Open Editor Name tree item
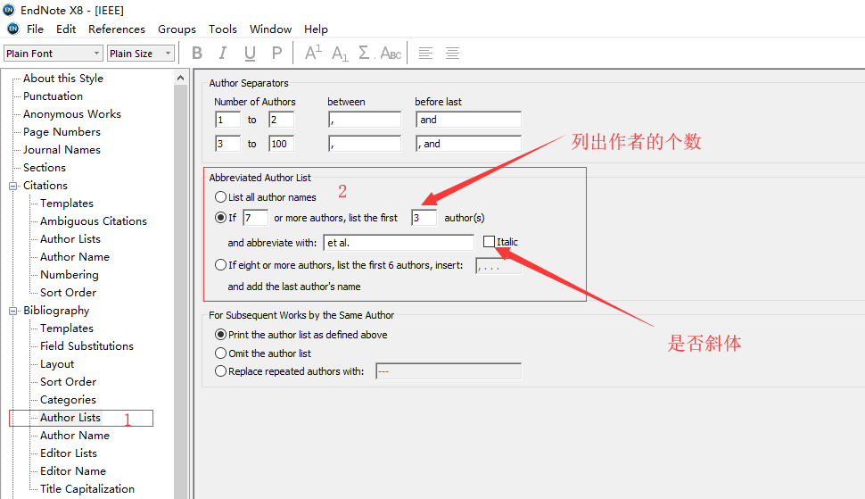This screenshot has height=499, width=865. click(73, 470)
